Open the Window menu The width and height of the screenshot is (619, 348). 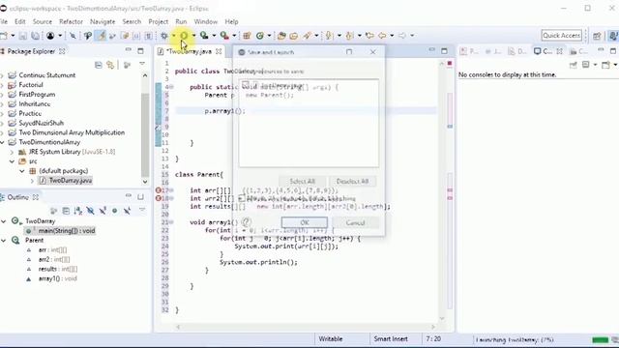click(206, 21)
